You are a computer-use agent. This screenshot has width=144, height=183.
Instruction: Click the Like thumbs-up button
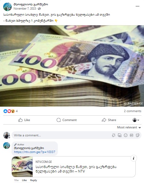coord(24,120)
